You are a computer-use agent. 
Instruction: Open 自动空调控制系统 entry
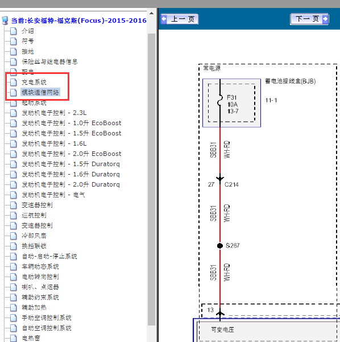pos(47,328)
